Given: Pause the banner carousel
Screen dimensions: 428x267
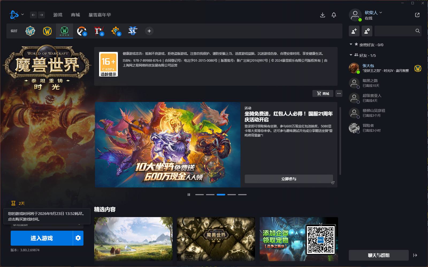Looking at the screenshot, I should 189,195.
